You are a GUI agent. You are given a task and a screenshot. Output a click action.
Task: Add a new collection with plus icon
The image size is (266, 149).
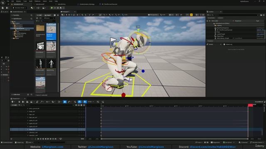[28, 95]
